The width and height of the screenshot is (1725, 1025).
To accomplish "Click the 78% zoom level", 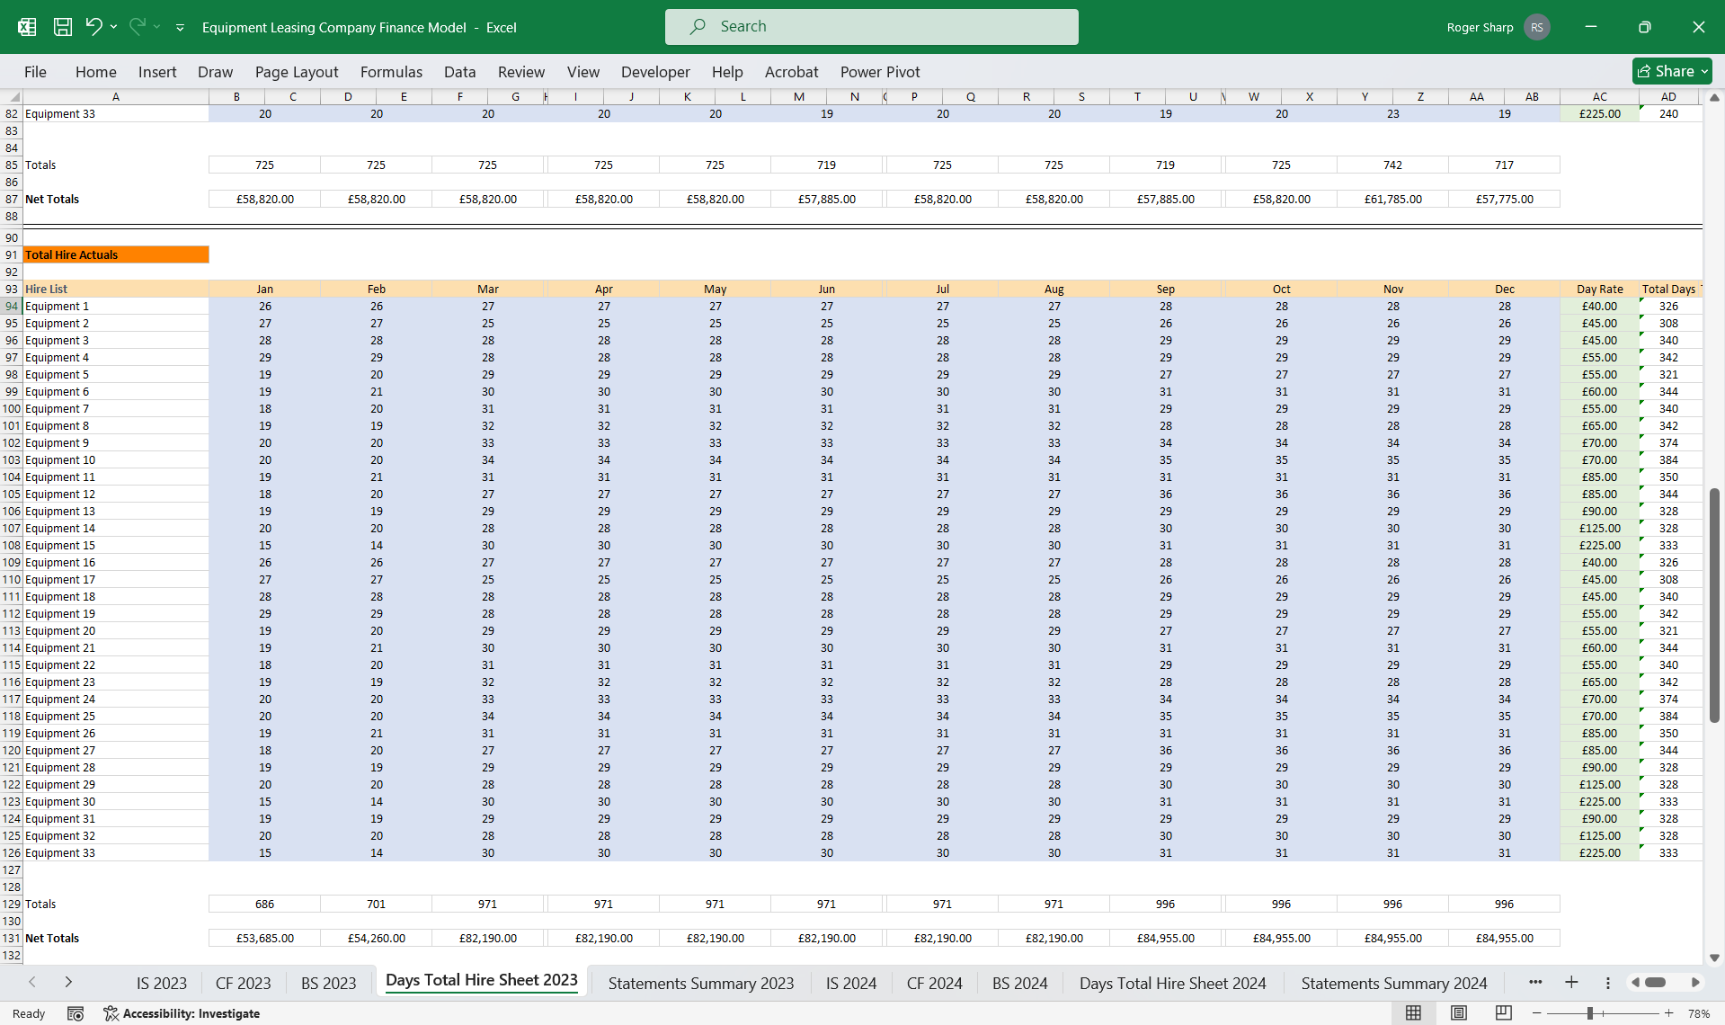I will coord(1698,1013).
